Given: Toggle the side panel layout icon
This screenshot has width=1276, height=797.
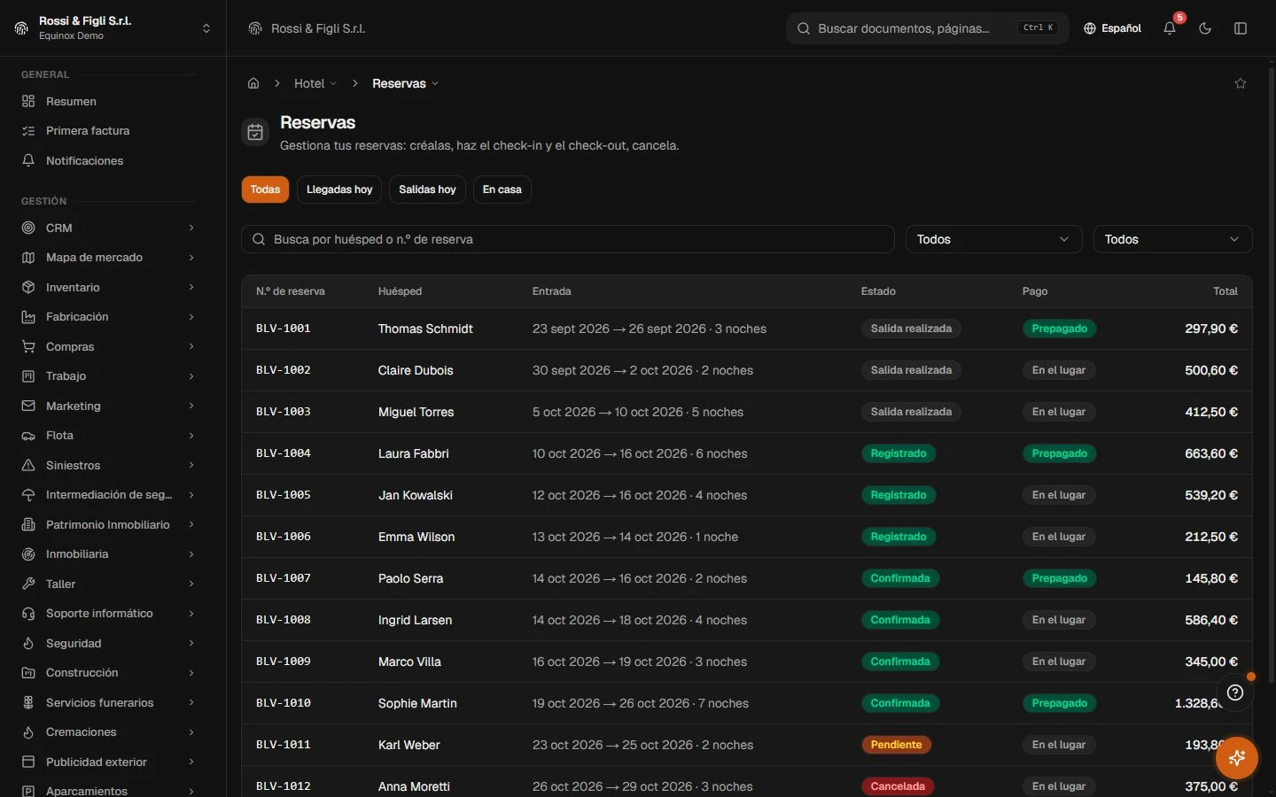Looking at the screenshot, I should 1241,28.
